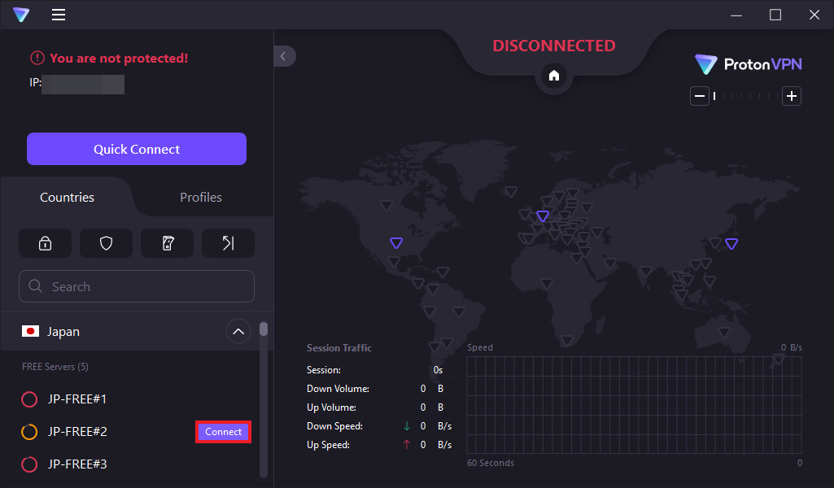Click the 'Session Traffic' heading
The image size is (834, 488).
point(338,348)
